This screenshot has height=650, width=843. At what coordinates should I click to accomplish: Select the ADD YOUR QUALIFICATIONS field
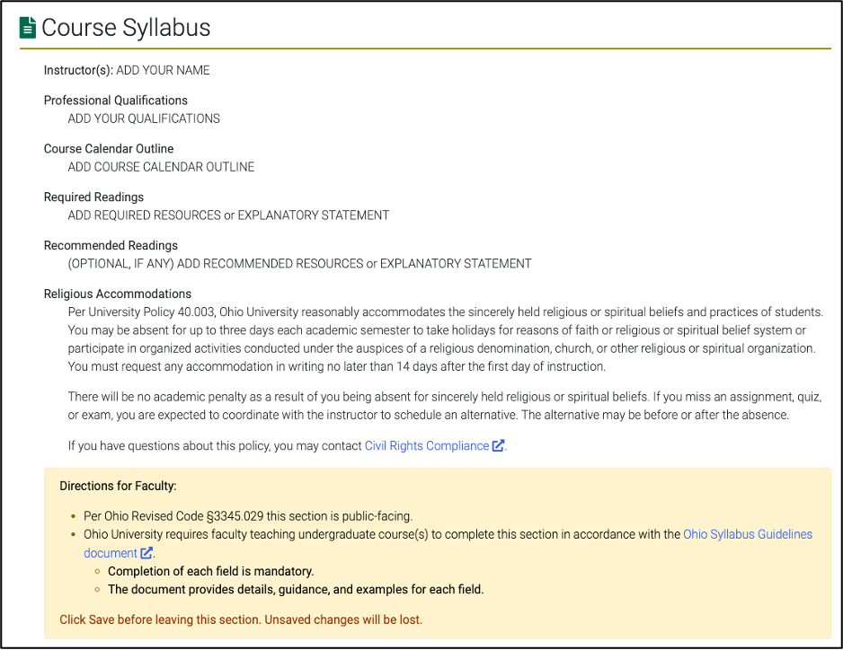click(x=144, y=118)
